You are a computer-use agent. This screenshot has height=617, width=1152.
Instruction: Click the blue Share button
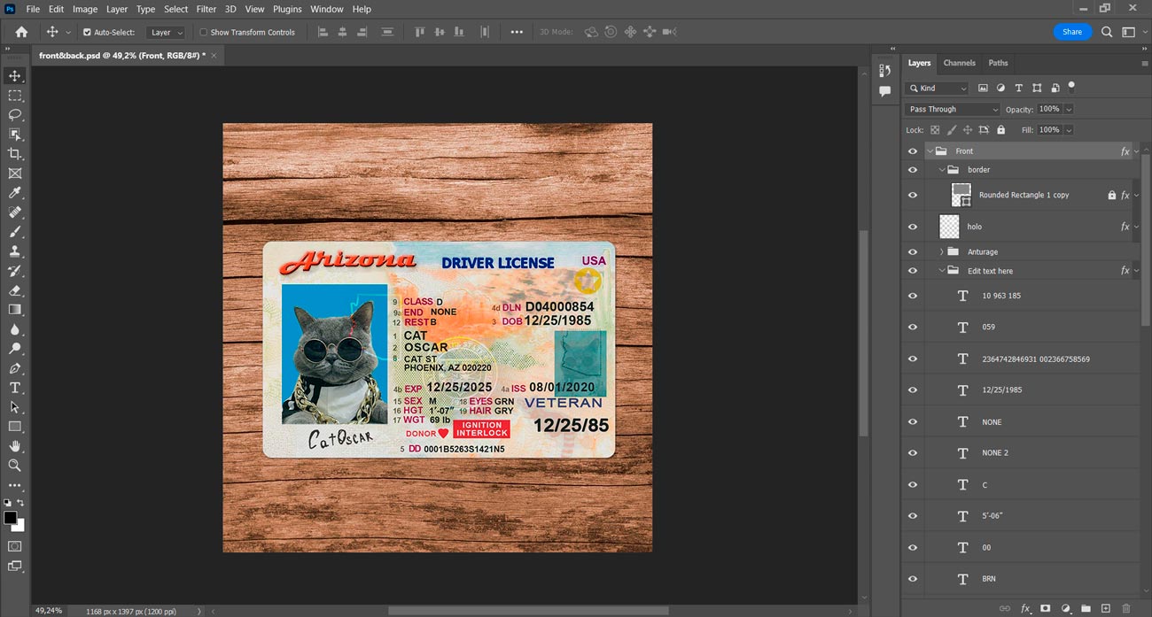pyautogui.click(x=1072, y=32)
